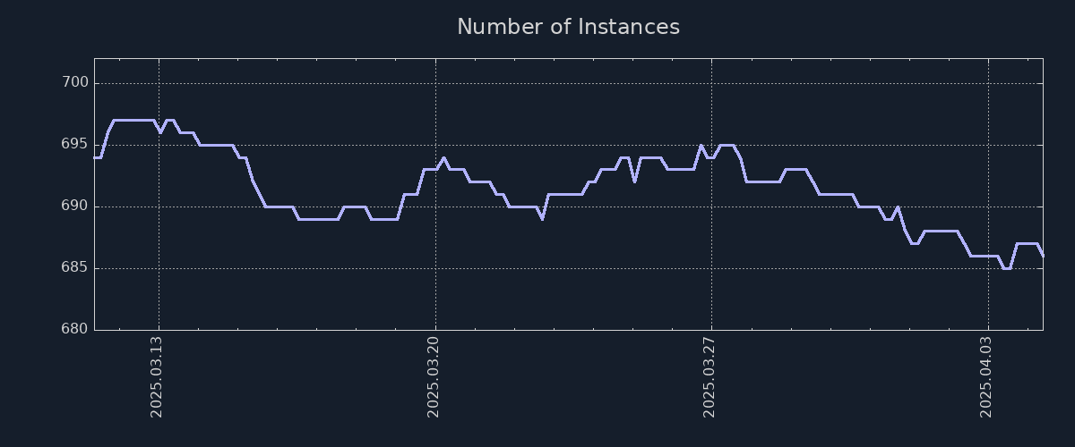Screen dimensions: 1075x447
Task: Click the 695 y-axis label
Action: coord(76,145)
